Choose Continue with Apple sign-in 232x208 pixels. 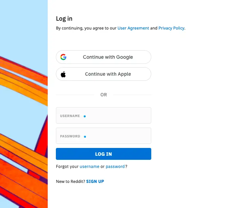tap(108, 74)
